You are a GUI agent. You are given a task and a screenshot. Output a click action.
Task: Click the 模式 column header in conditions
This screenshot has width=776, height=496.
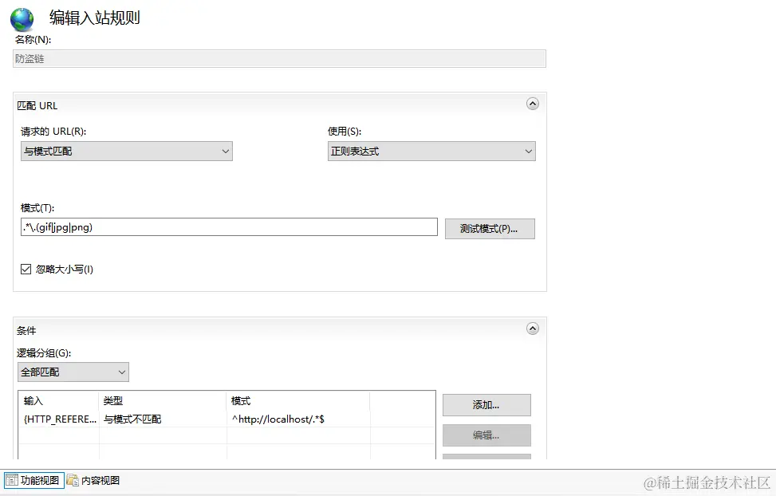click(x=298, y=401)
